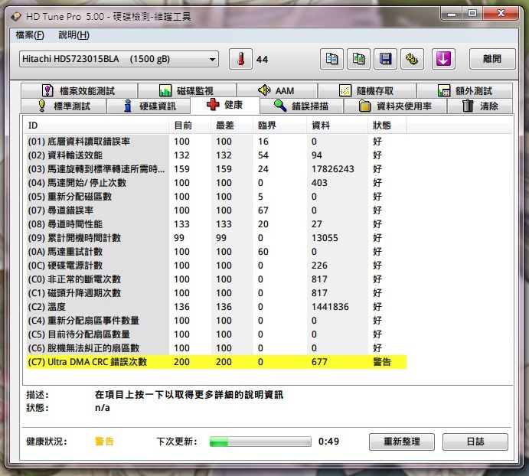Close the HD Tune Pro window
This screenshot has width=529, height=476.
click(501, 14)
